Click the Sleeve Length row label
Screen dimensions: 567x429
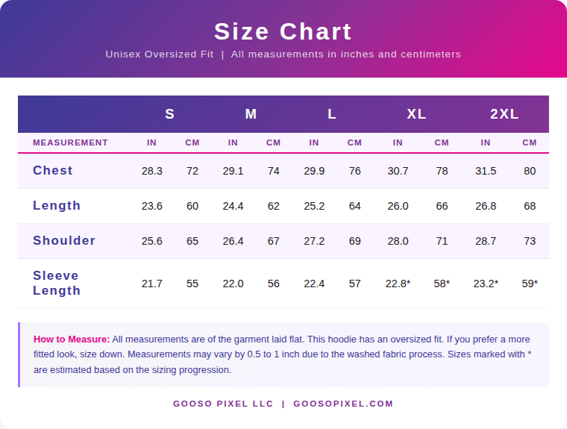[57, 283]
